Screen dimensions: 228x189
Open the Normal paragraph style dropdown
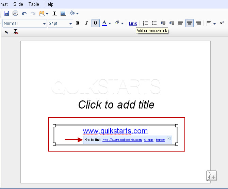[x=25, y=23]
